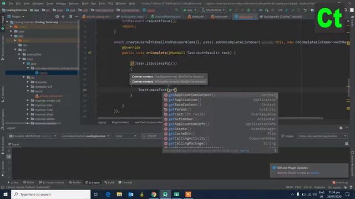Select getBaseContext() completion suggestion
355x199 pixels.
click(221, 104)
